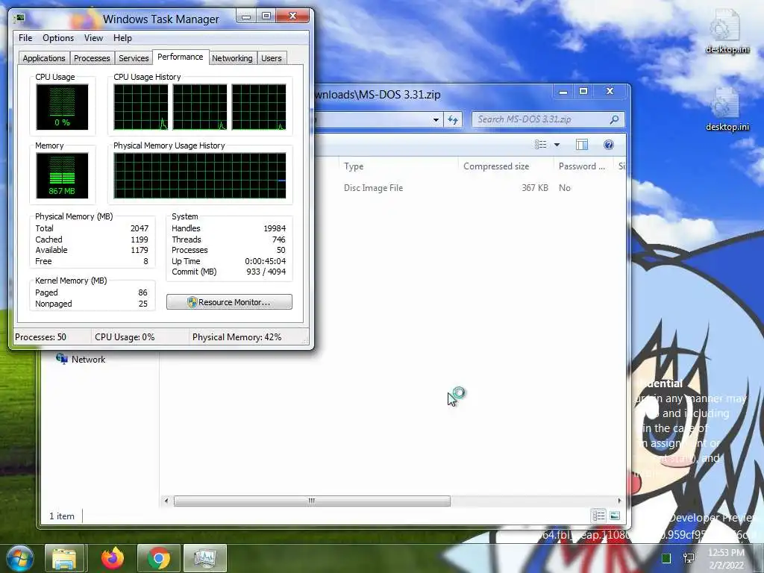Click the Handles value 19984
Viewport: 764px width, 573px height.
pos(275,228)
